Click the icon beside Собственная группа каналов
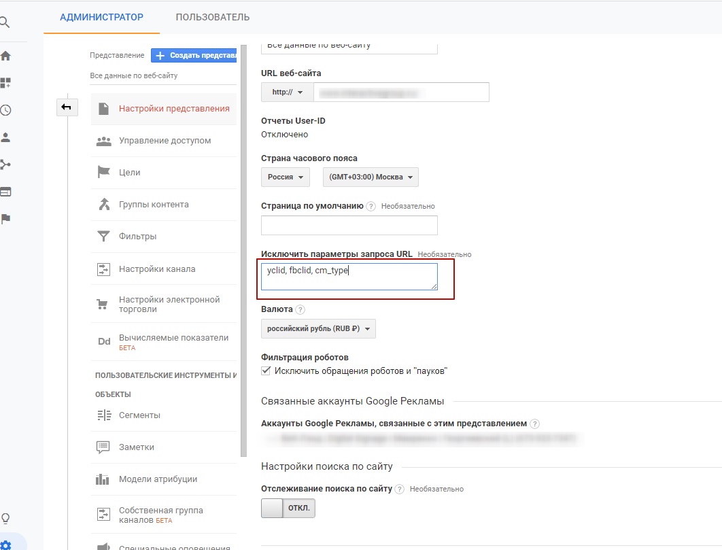This screenshot has width=722, height=550. (x=103, y=515)
